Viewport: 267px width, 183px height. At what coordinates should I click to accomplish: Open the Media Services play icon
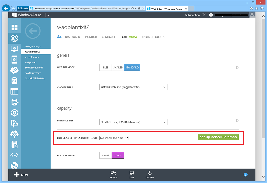[14, 113]
